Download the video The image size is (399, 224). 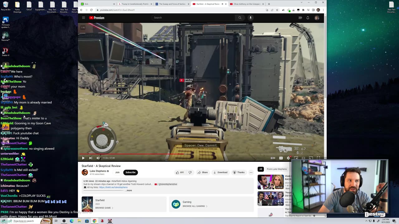pyautogui.click(x=220, y=172)
